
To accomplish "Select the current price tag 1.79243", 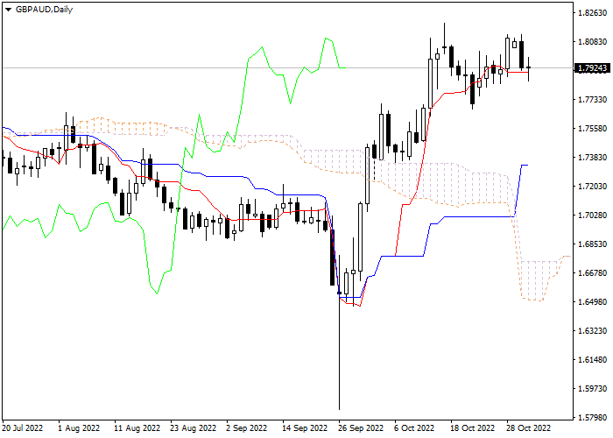I will [x=592, y=68].
